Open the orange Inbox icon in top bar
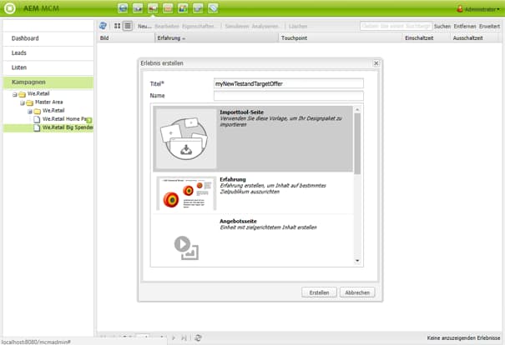This screenshot has height=345, width=505. (x=168, y=8)
